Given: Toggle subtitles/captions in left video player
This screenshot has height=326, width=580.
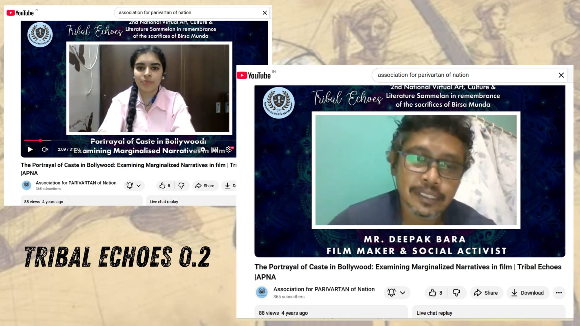Looking at the screenshot, I should click(215, 150).
